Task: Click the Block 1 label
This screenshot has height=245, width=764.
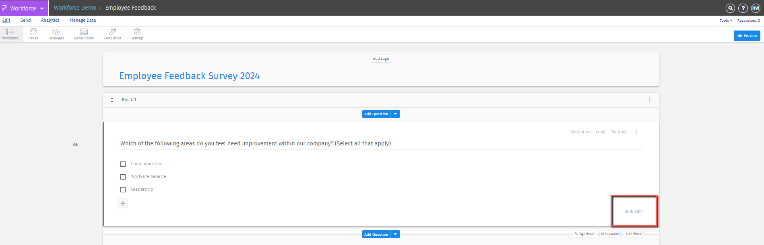Action: [x=129, y=100]
